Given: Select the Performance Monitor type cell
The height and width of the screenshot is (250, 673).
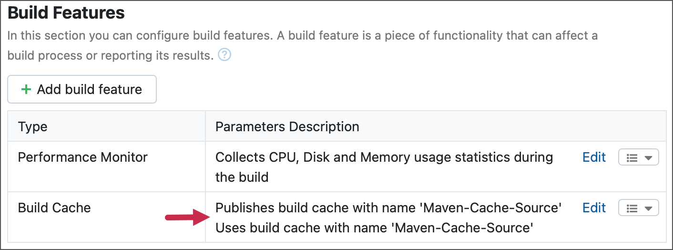Looking at the screenshot, I should [83, 157].
